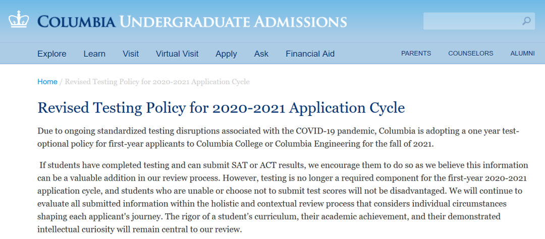Click the Columbia Undergraduate Admissions title
The width and height of the screenshot is (545, 239).
coord(192,21)
